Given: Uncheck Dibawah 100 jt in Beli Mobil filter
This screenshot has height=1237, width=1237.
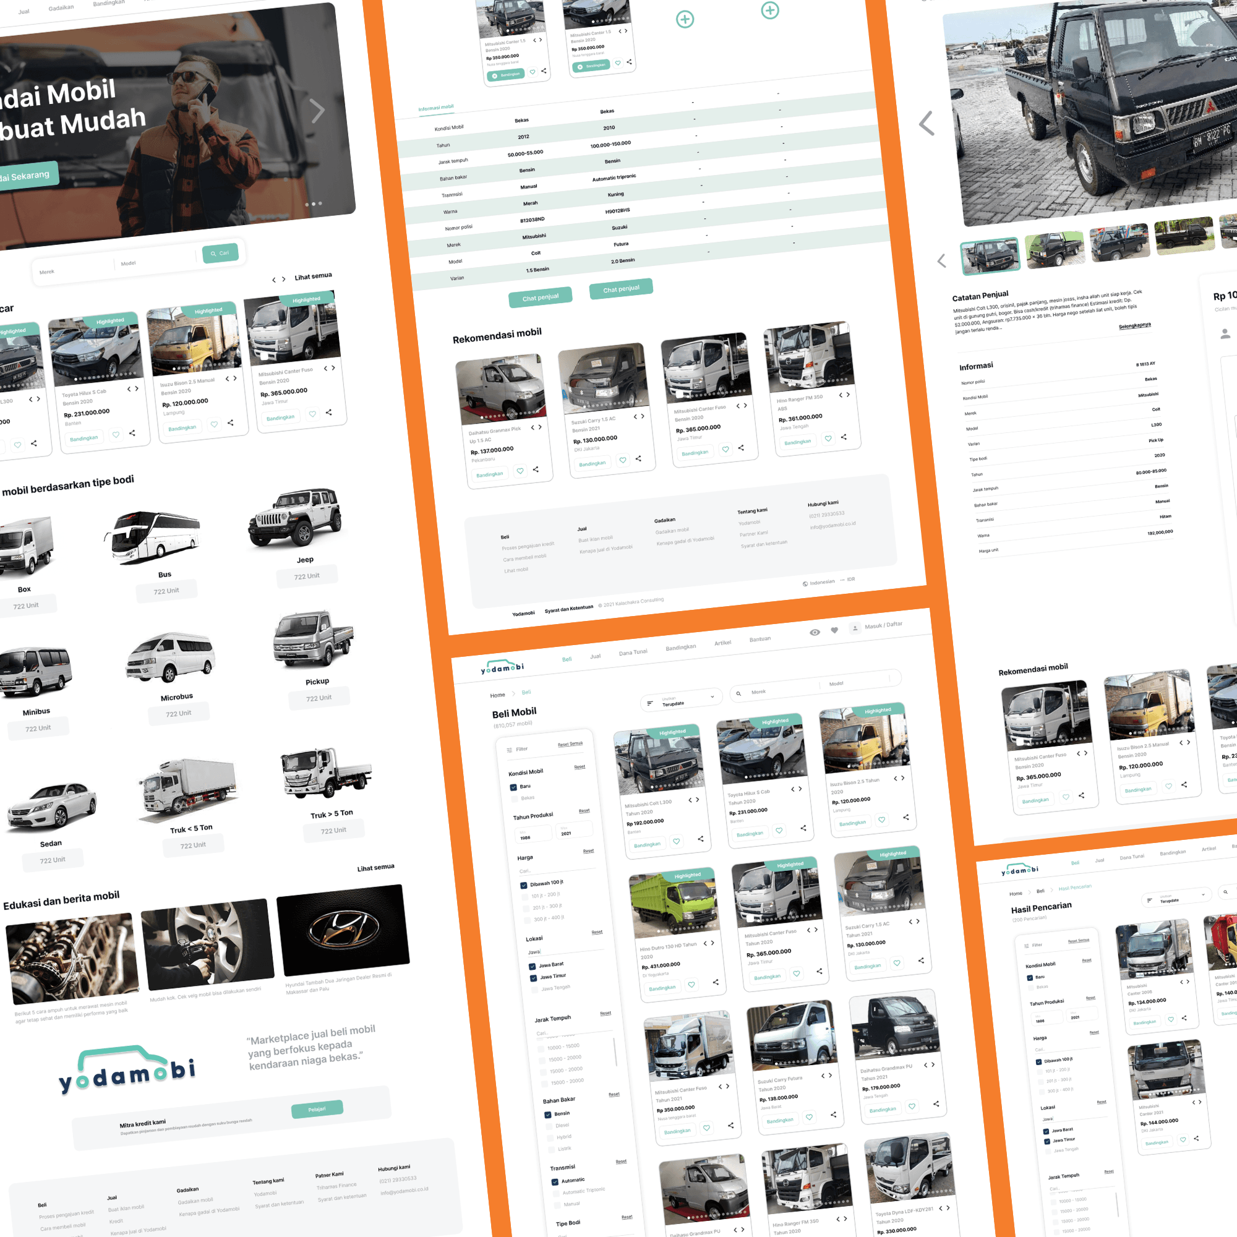Looking at the screenshot, I should 524,886.
